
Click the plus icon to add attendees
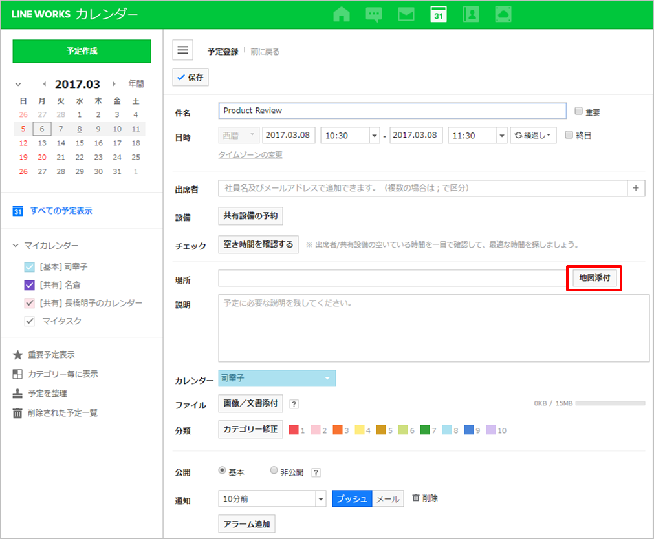(636, 188)
